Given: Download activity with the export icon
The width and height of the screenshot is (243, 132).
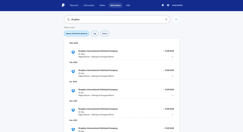Looking at the screenshot, I should [176, 19].
